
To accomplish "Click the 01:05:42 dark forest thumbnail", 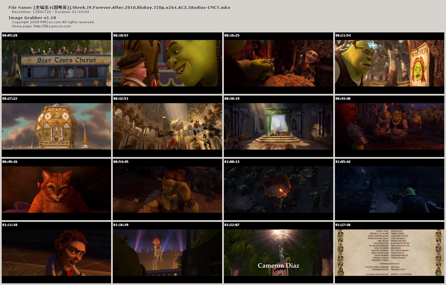I will (x=390, y=189).
